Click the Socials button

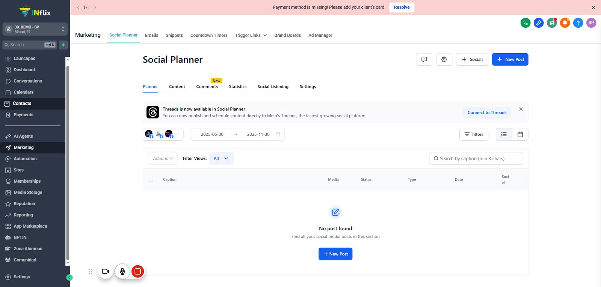(x=472, y=59)
